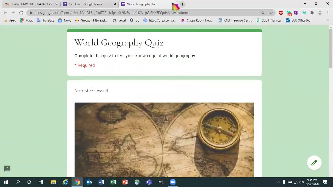Close the Course UNIV110B tab
This screenshot has width=333, height=187.
[56, 4]
